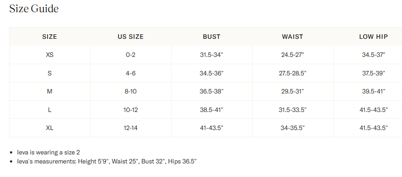Select the SIZE column header
The width and height of the screenshot is (402, 177).
coord(49,37)
